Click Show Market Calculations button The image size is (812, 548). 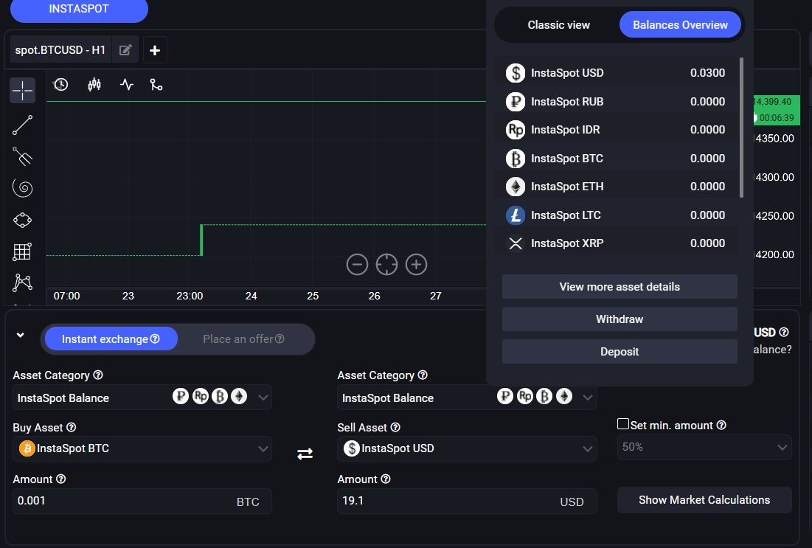click(x=704, y=500)
